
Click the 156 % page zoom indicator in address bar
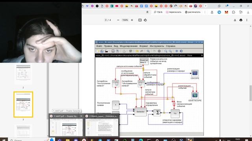158,12
